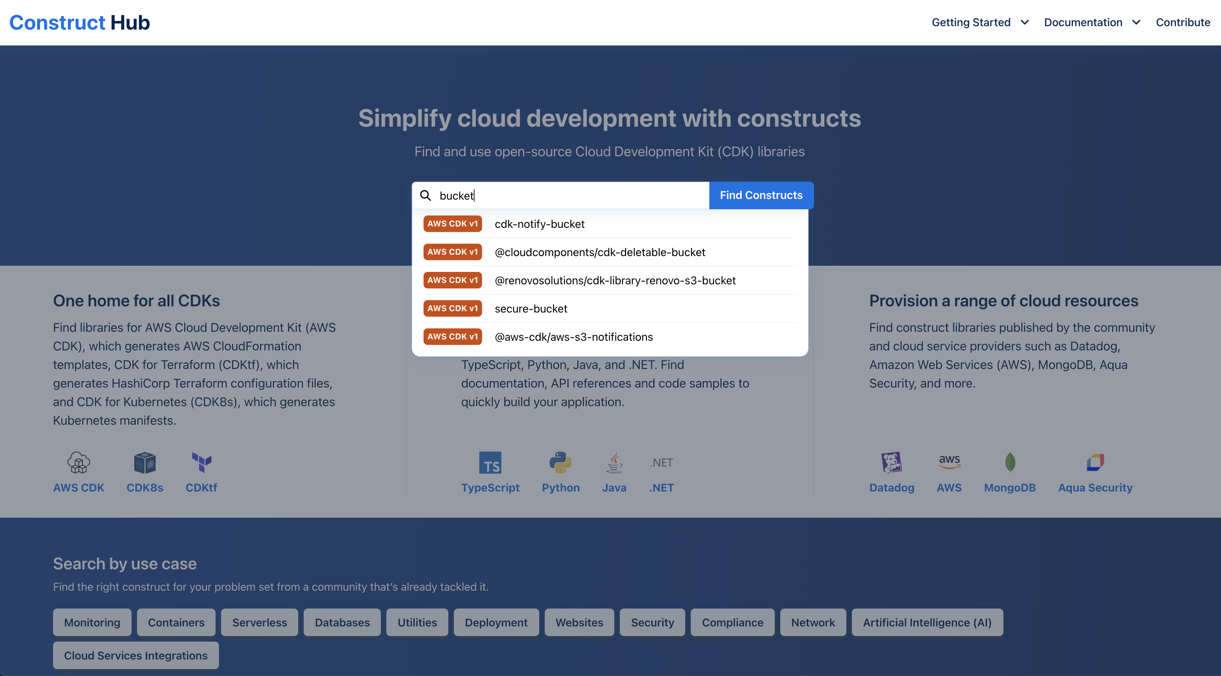Click the AWS CDK cloud icon

click(79, 462)
